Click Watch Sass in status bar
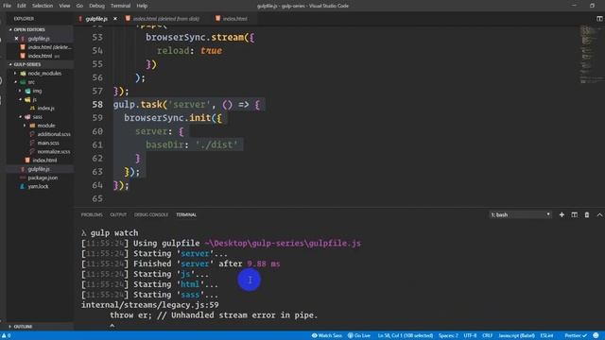Viewport: 605px width, 340px height. [x=327, y=336]
